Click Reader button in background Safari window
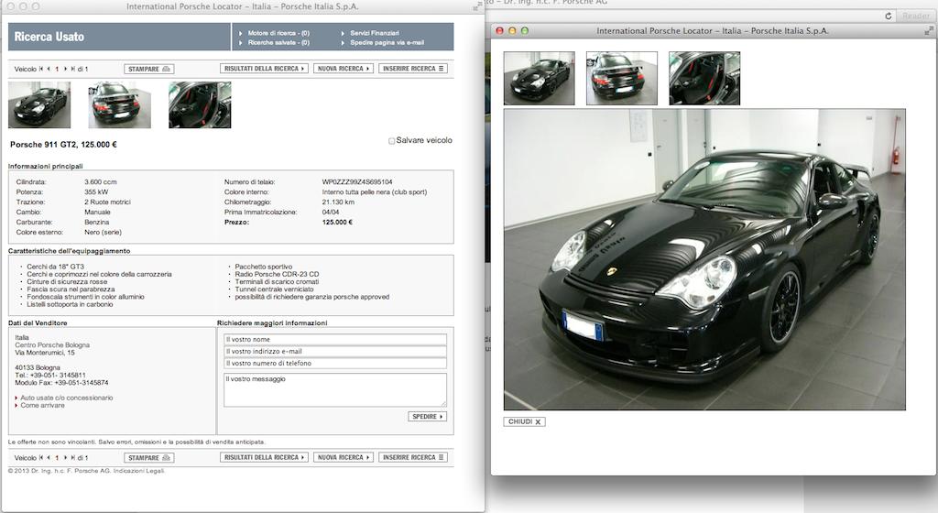 (x=916, y=16)
